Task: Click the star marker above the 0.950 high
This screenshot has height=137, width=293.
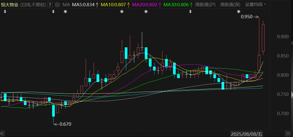Action: 239,12
